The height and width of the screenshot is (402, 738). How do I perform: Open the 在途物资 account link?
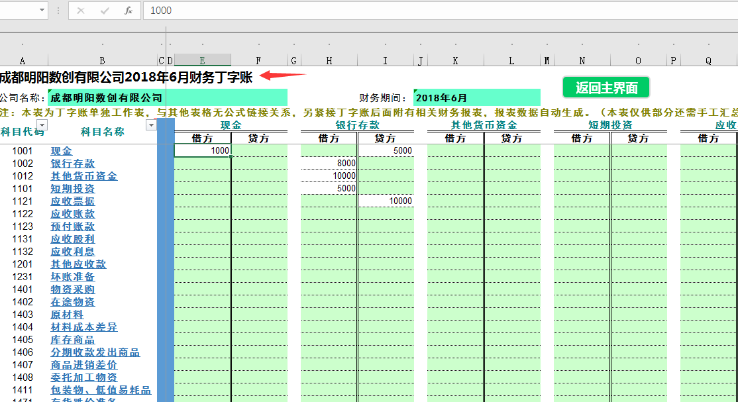pyautogui.click(x=72, y=302)
